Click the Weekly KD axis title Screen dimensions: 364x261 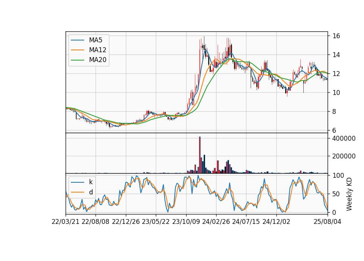click(349, 194)
